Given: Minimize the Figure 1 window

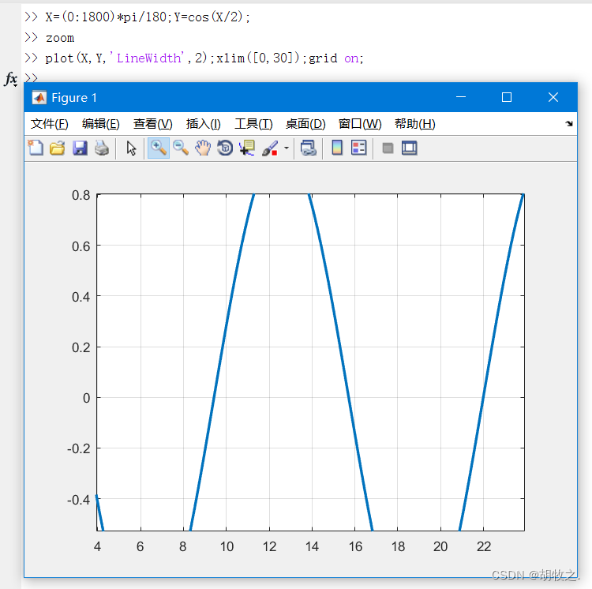Looking at the screenshot, I should coord(461,97).
